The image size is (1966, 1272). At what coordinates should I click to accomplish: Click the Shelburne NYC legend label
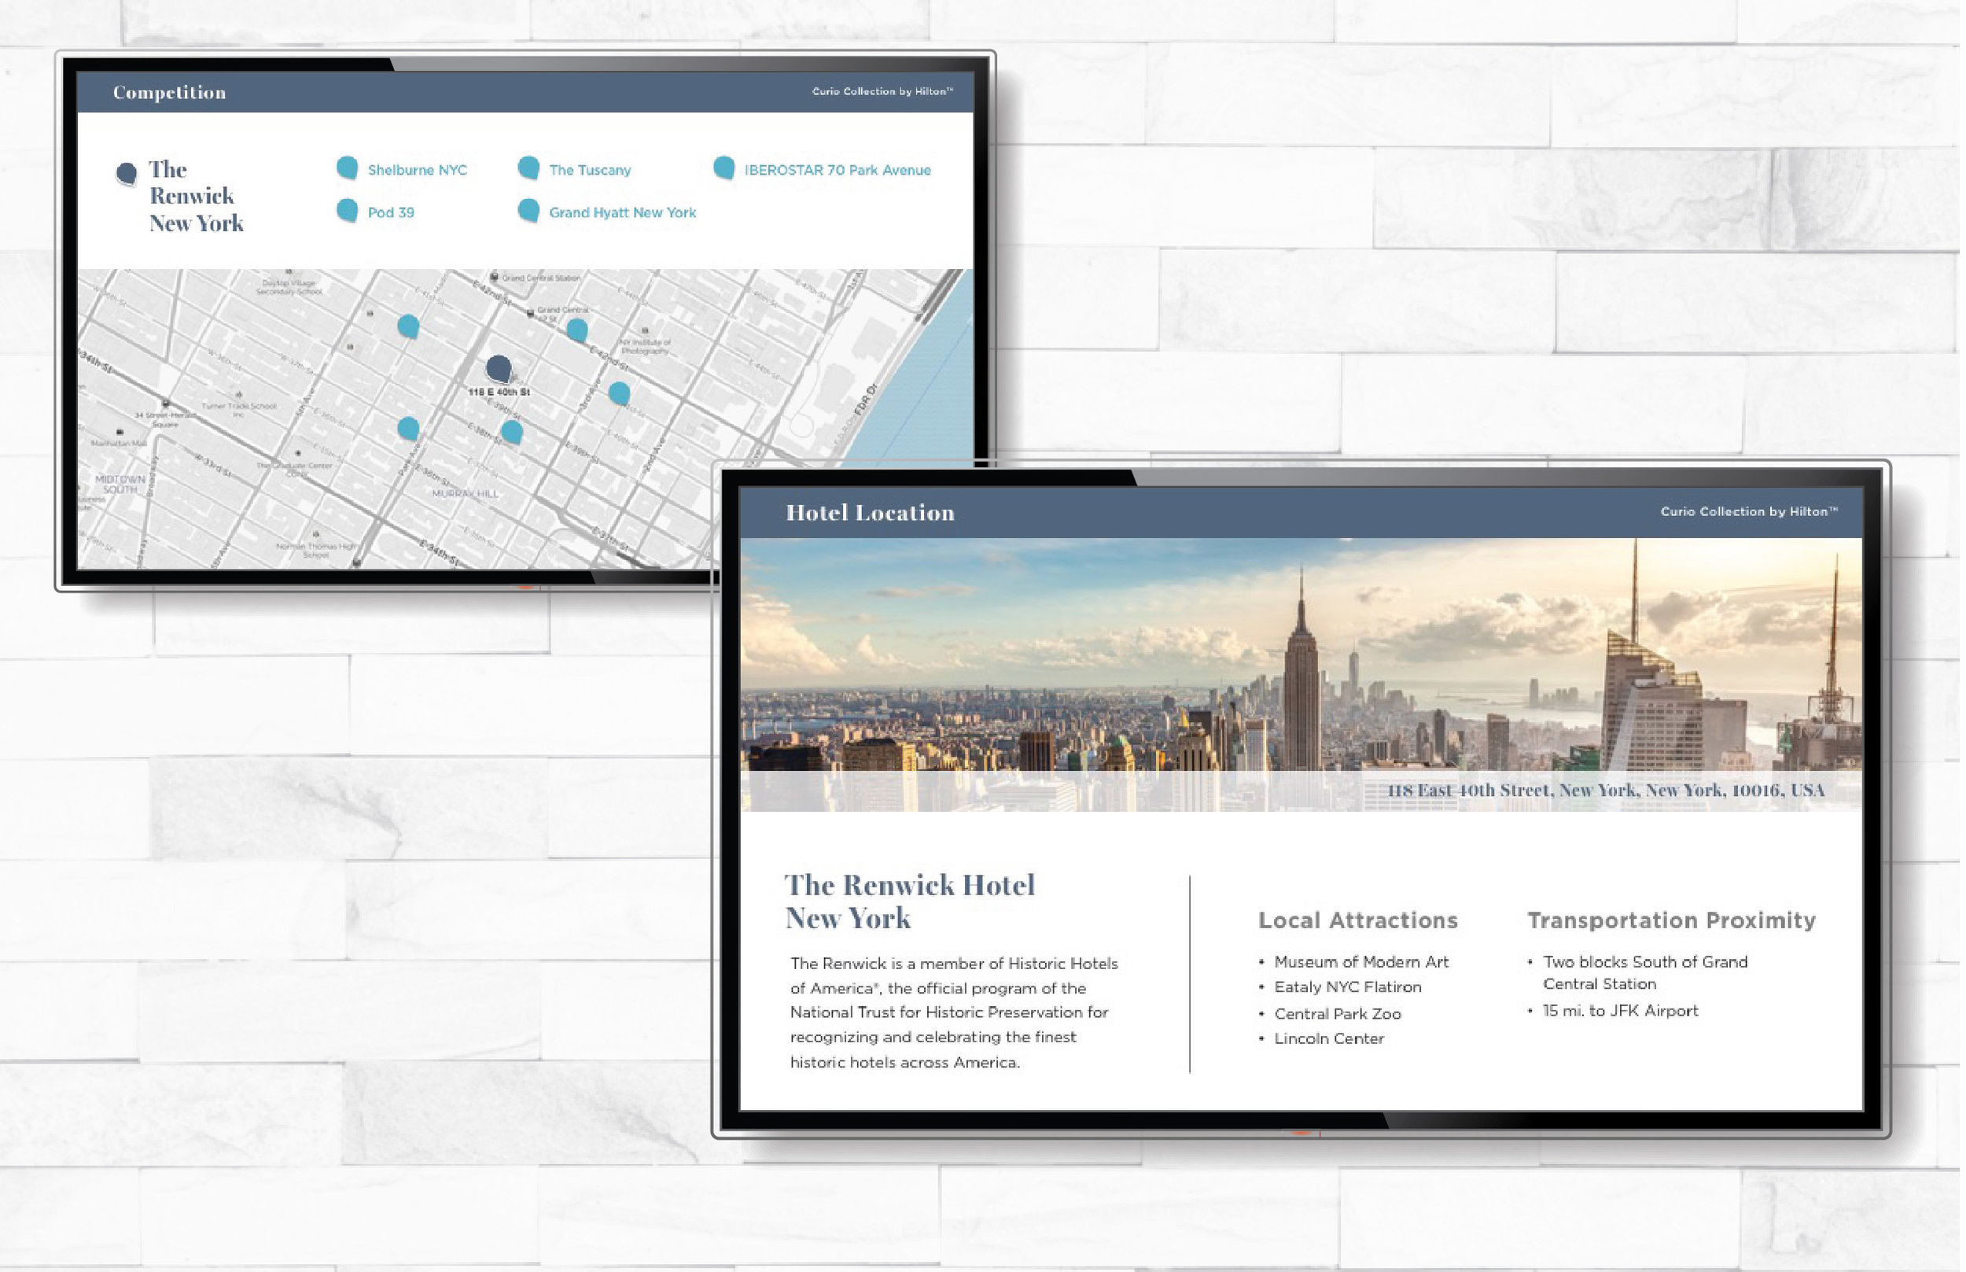click(x=417, y=170)
